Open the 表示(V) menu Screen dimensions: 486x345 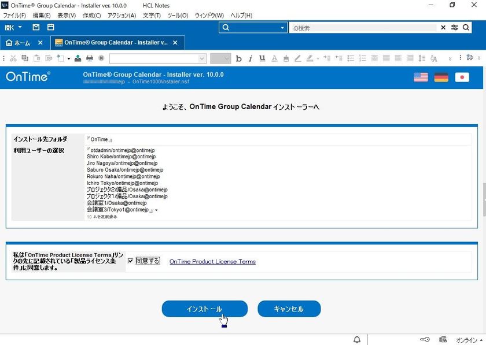67,15
